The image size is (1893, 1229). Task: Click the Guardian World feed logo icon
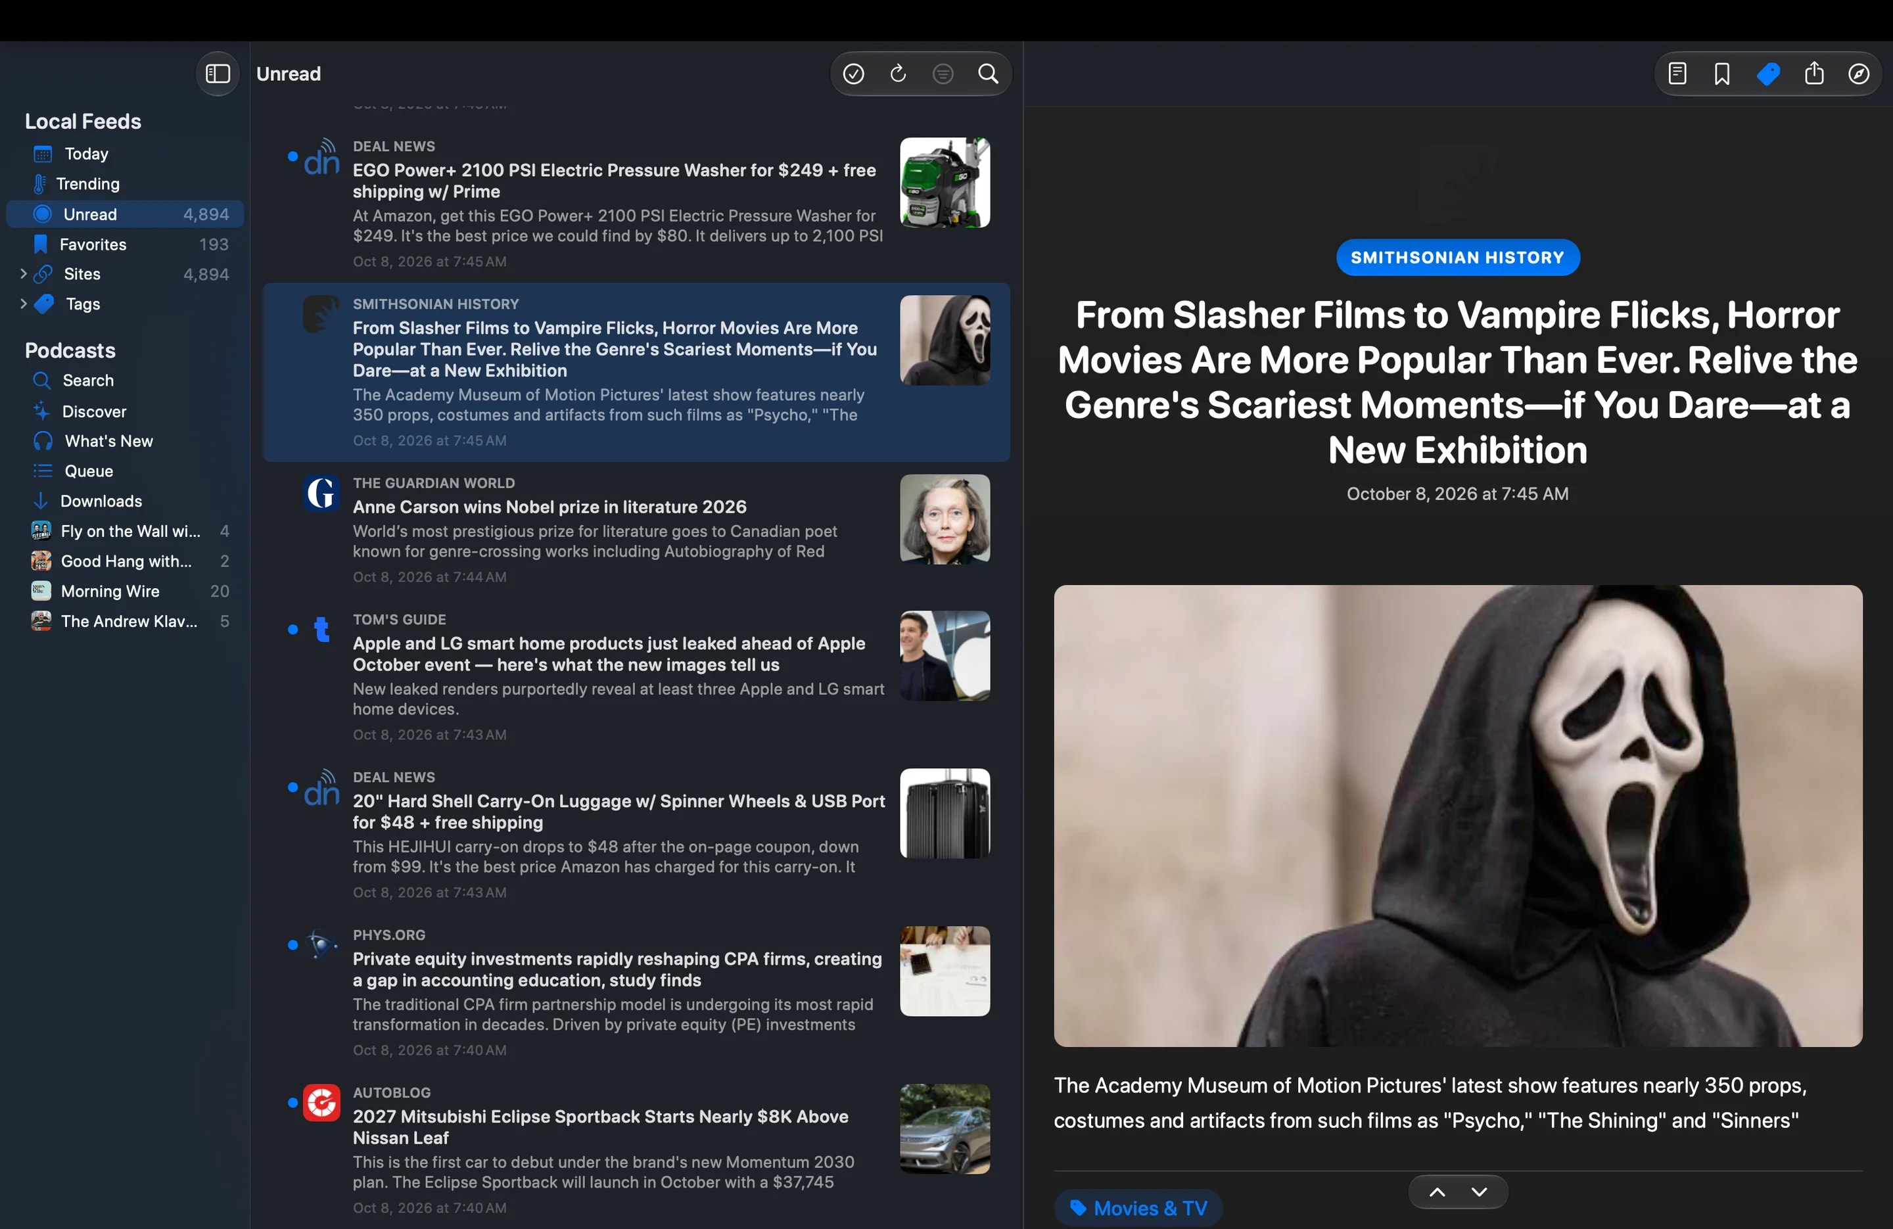pos(321,493)
